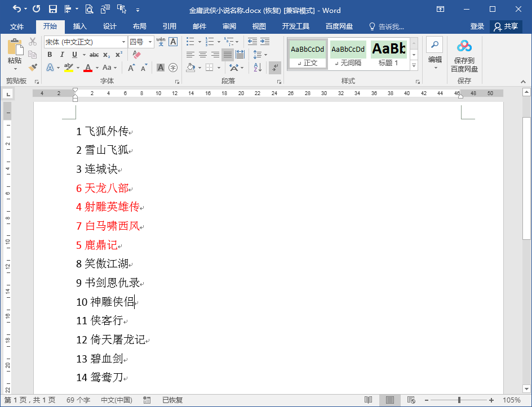Switch to the 设计 tab
Image resolution: width=532 pixels, height=407 pixels.
(109, 26)
